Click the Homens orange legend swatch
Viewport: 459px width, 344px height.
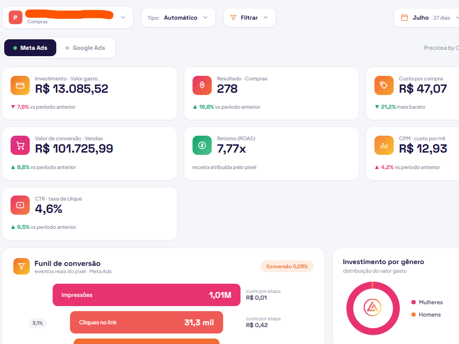tap(414, 314)
